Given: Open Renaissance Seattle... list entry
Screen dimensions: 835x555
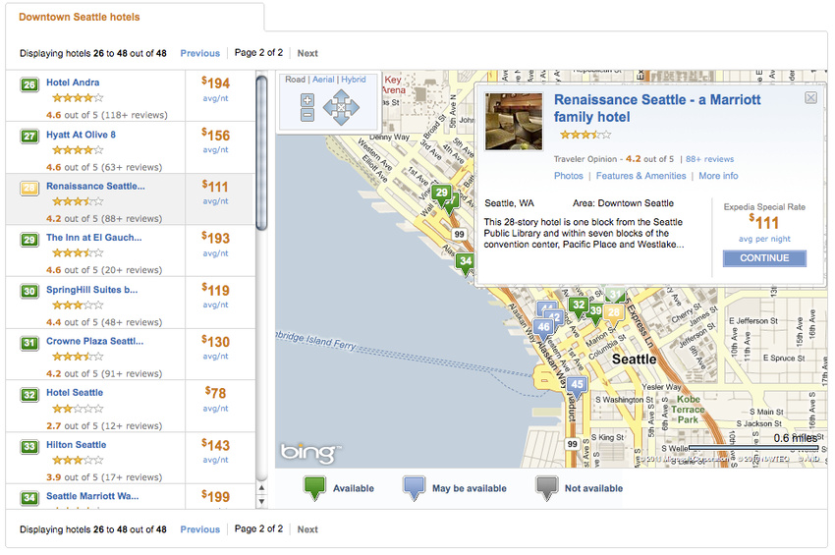Looking at the screenshot, I should coord(95,187).
